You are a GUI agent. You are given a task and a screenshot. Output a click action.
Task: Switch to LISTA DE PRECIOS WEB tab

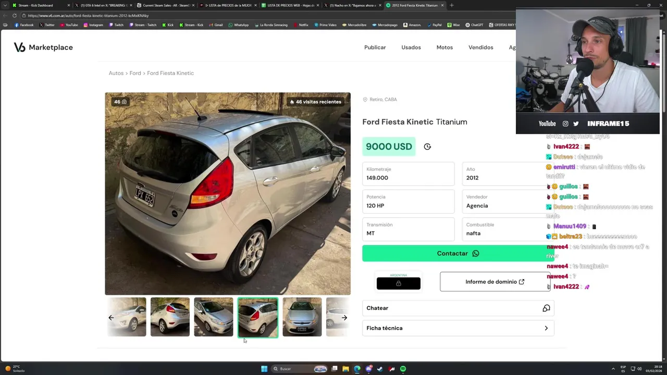pos(290,5)
